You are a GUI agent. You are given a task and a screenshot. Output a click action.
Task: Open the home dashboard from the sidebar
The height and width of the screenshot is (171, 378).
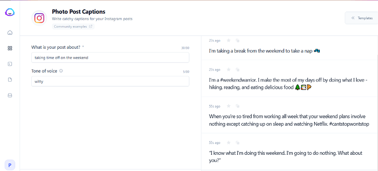[x=10, y=33]
